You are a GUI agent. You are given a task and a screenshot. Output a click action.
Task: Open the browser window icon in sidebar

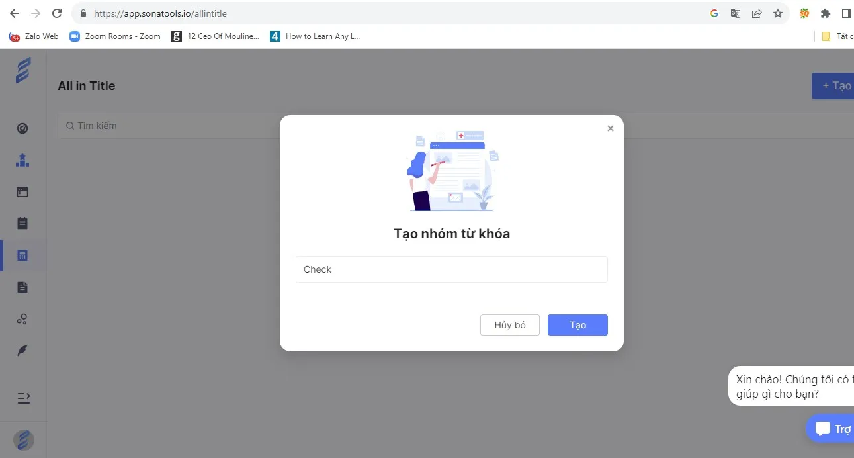pyautogui.click(x=22, y=192)
